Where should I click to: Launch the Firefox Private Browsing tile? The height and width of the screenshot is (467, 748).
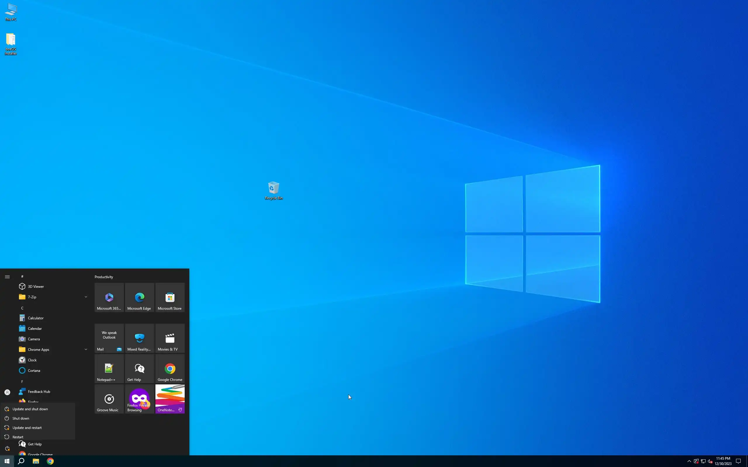click(139, 399)
